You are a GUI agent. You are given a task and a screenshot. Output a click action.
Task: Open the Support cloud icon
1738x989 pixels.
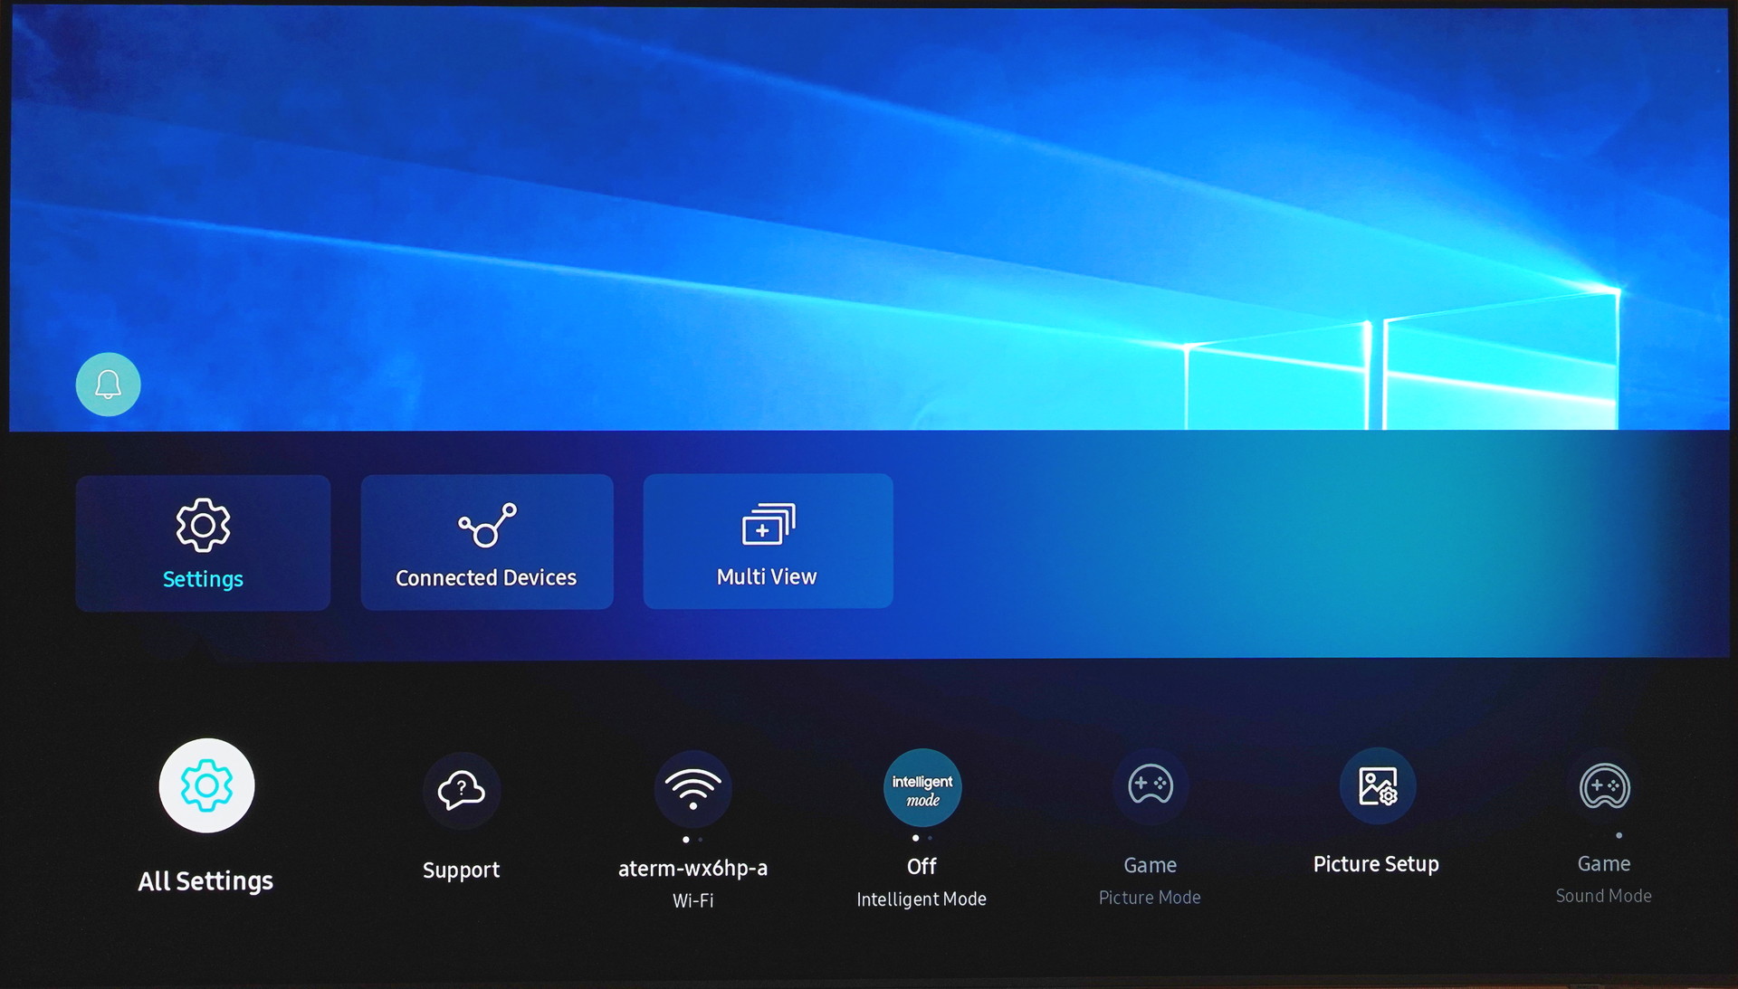(x=462, y=790)
